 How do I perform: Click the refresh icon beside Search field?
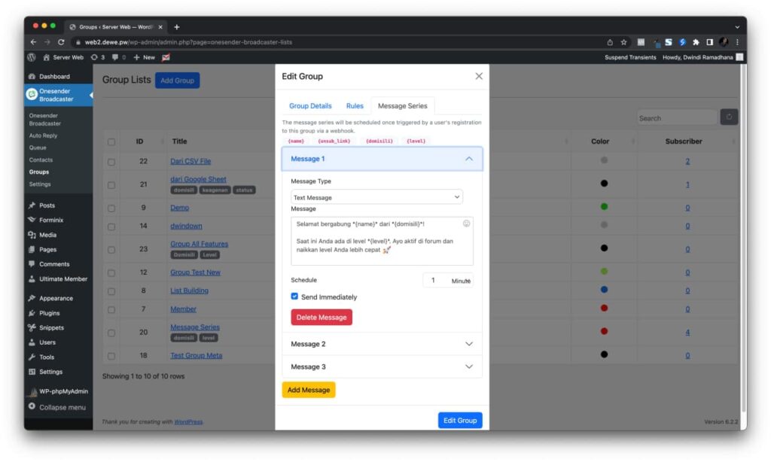point(729,117)
